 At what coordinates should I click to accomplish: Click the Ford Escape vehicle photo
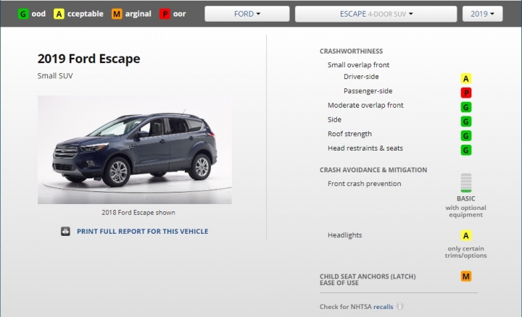[135, 150]
